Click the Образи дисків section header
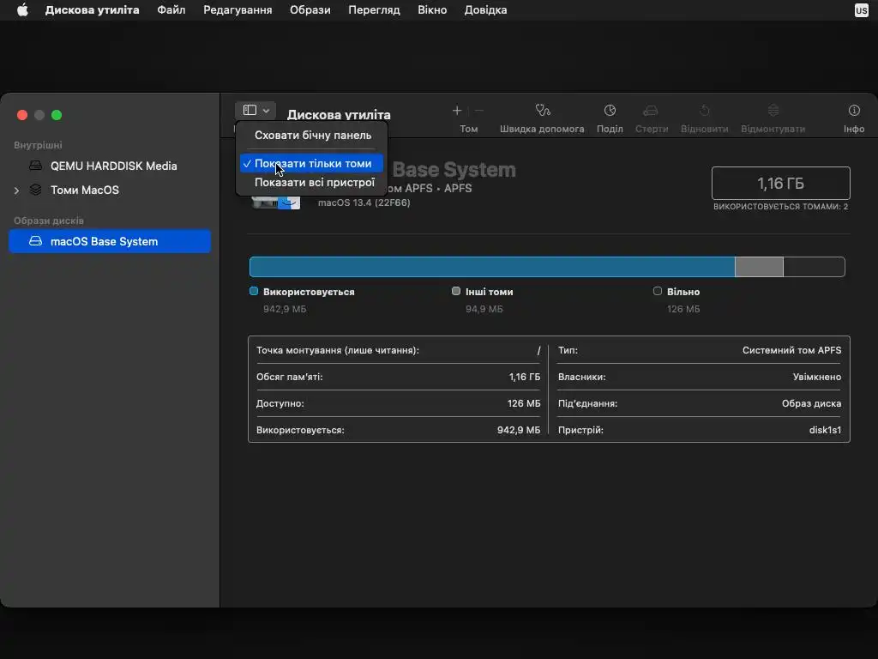 (49, 221)
